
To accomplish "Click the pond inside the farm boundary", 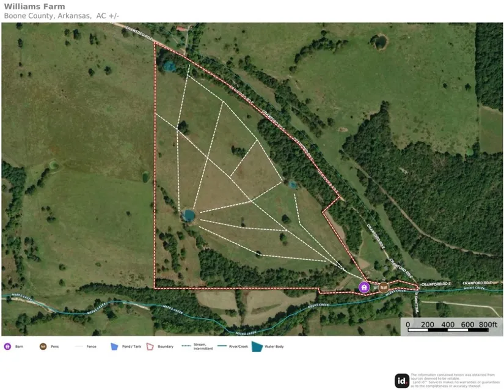I will [x=188, y=215].
